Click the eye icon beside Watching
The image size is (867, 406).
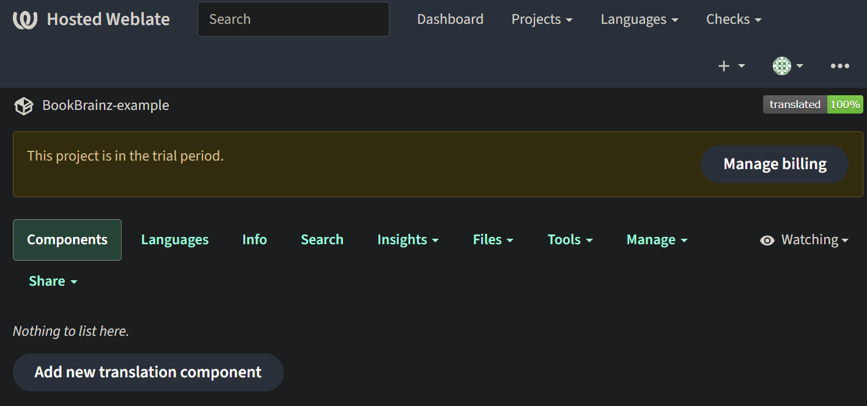pos(767,241)
